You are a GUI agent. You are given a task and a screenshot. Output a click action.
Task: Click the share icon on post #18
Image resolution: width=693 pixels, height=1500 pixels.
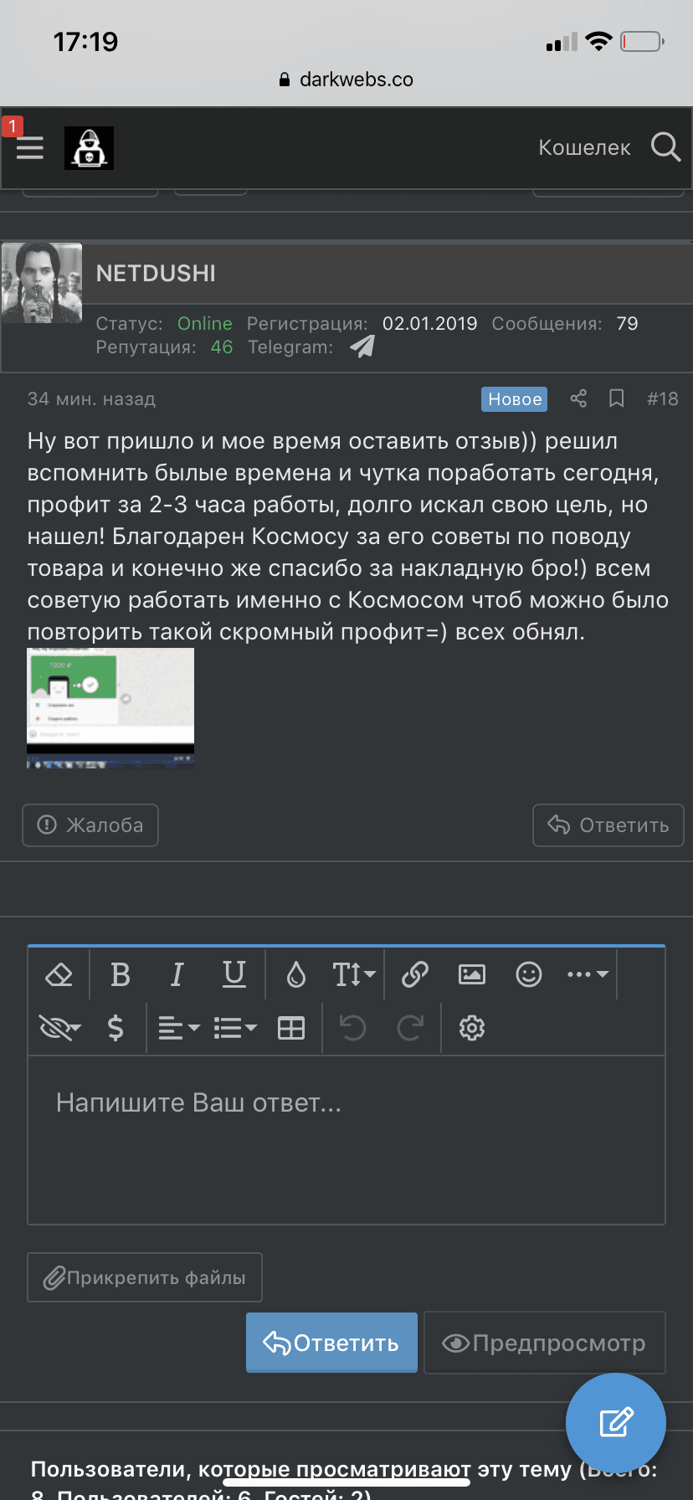click(578, 398)
